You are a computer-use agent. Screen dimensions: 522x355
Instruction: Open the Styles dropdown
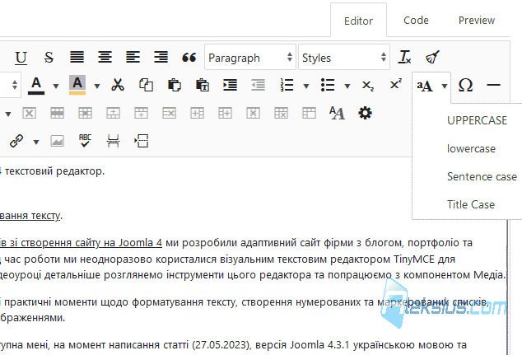tap(344, 58)
